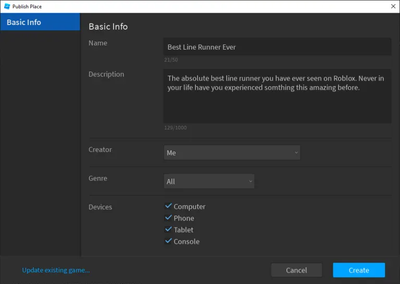This screenshot has height=284, width=400.
Task: Click the 21/50 character counter
Action: pos(171,60)
